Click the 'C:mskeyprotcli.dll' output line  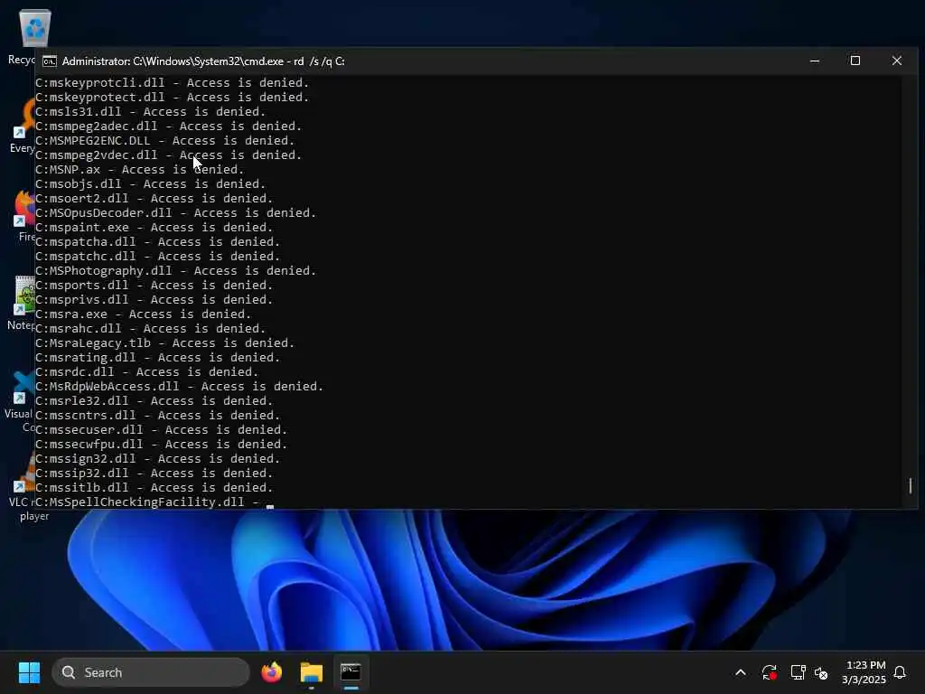pyautogui.click(x=173, y=82)
